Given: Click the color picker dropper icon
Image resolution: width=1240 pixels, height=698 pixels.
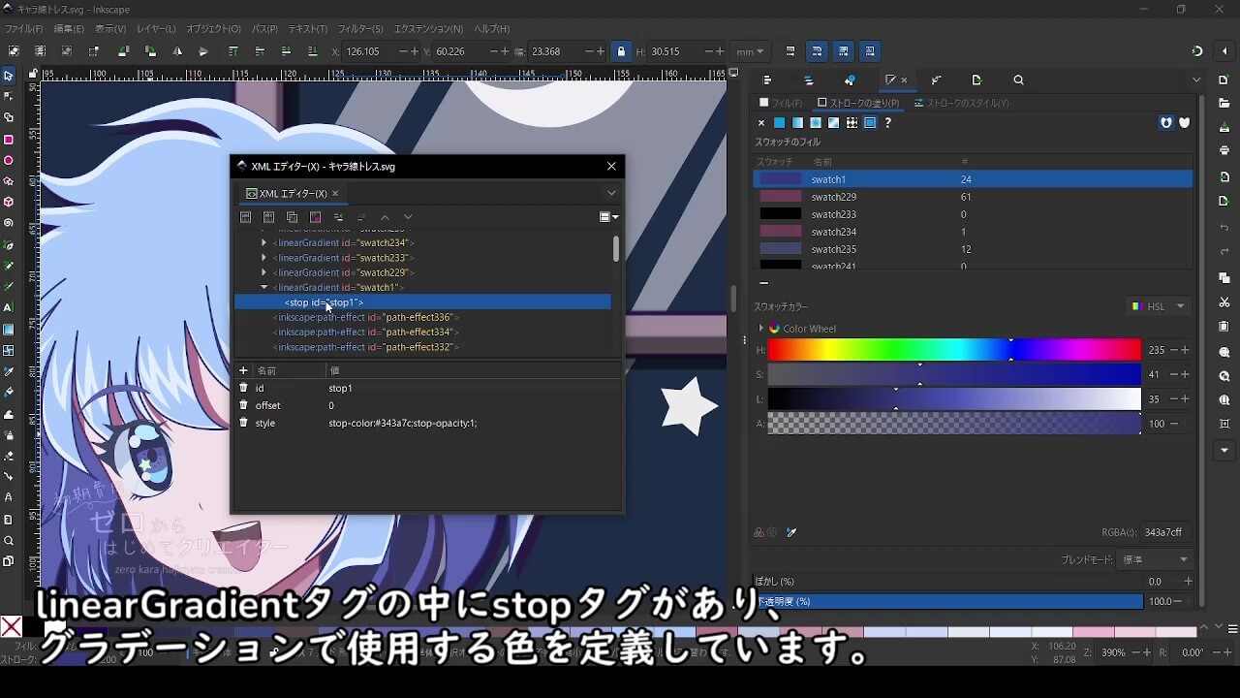Looking at the screenshot, I should click(791, 532).
